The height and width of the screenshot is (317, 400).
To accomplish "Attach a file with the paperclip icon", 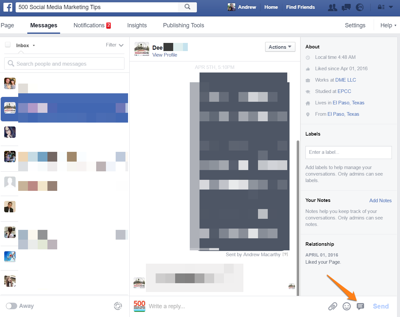I will coord(332,306).
